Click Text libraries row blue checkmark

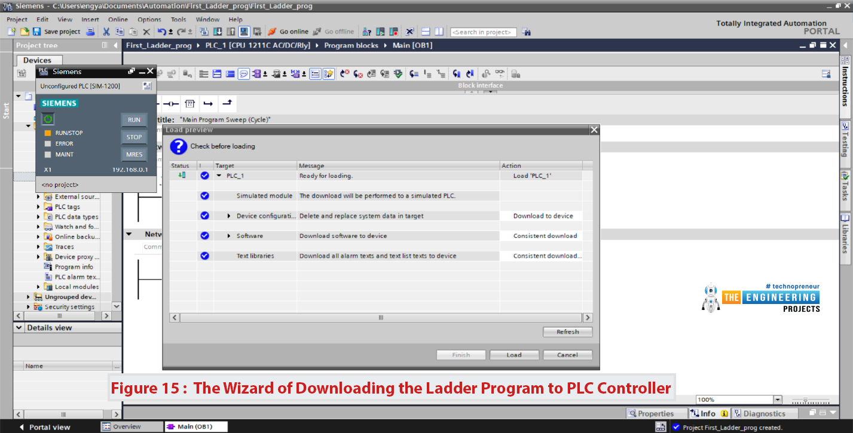(x=204, y=256)
